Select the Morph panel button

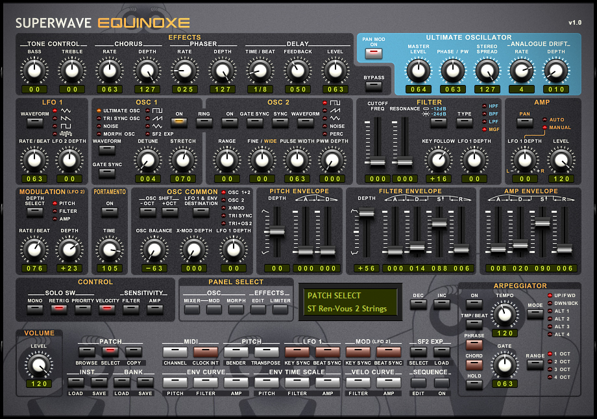tap(234, 309)
